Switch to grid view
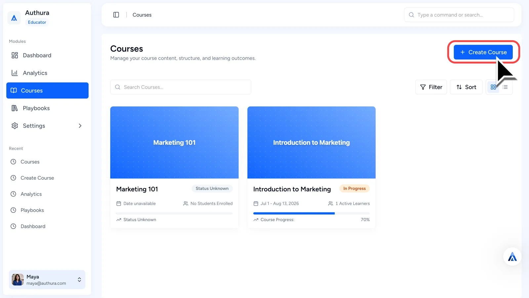Viewport: 529px width, 298px height. [493, 87]
